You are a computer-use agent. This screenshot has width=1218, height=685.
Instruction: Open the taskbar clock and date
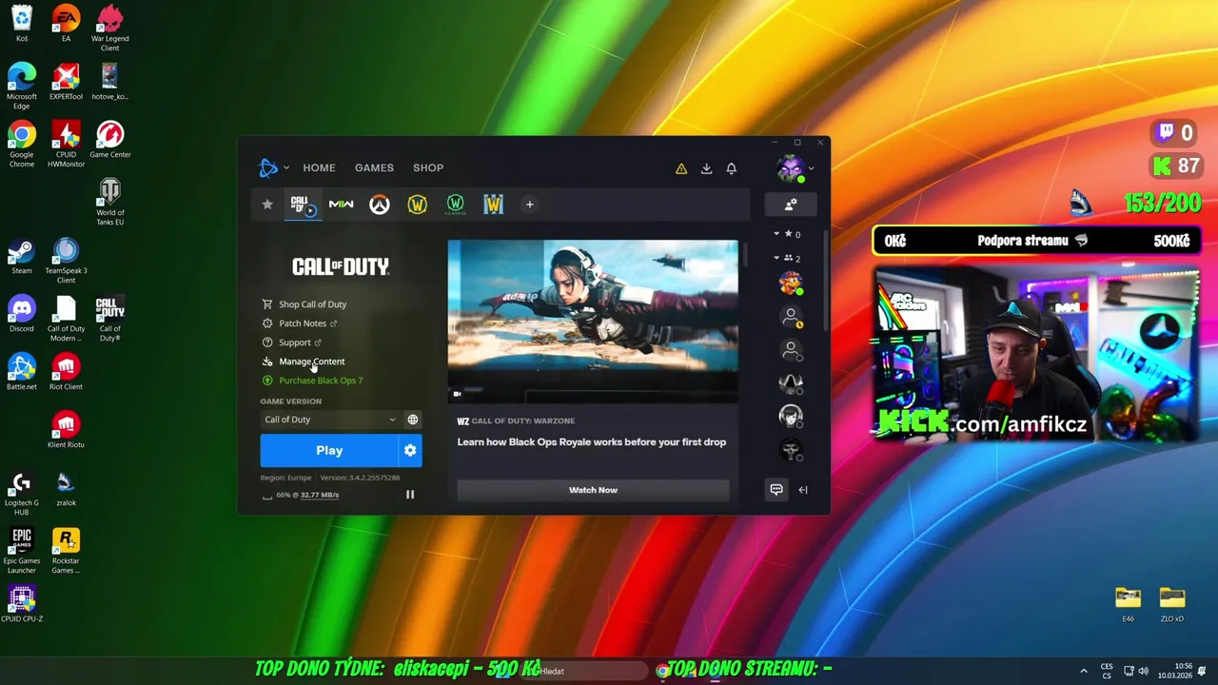1177,671
